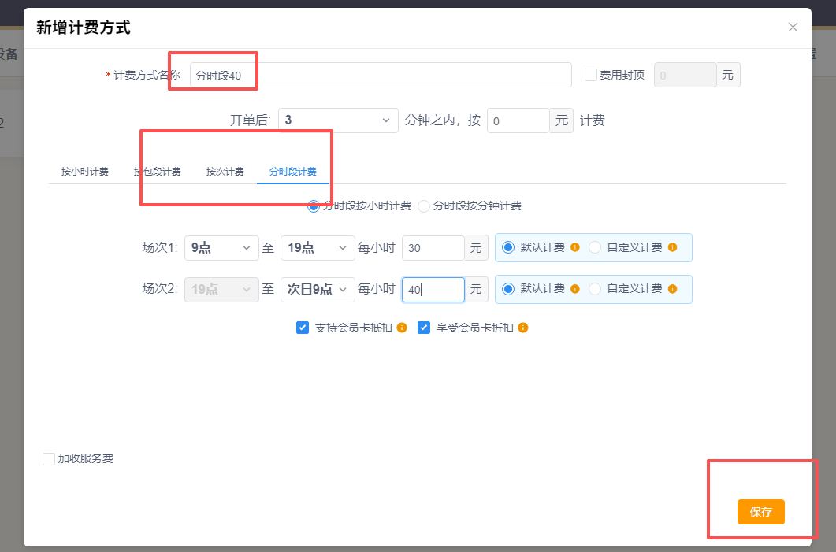Switch to the 按小时计费 tab
The image size is (836, 552).
tap(85, 172)
